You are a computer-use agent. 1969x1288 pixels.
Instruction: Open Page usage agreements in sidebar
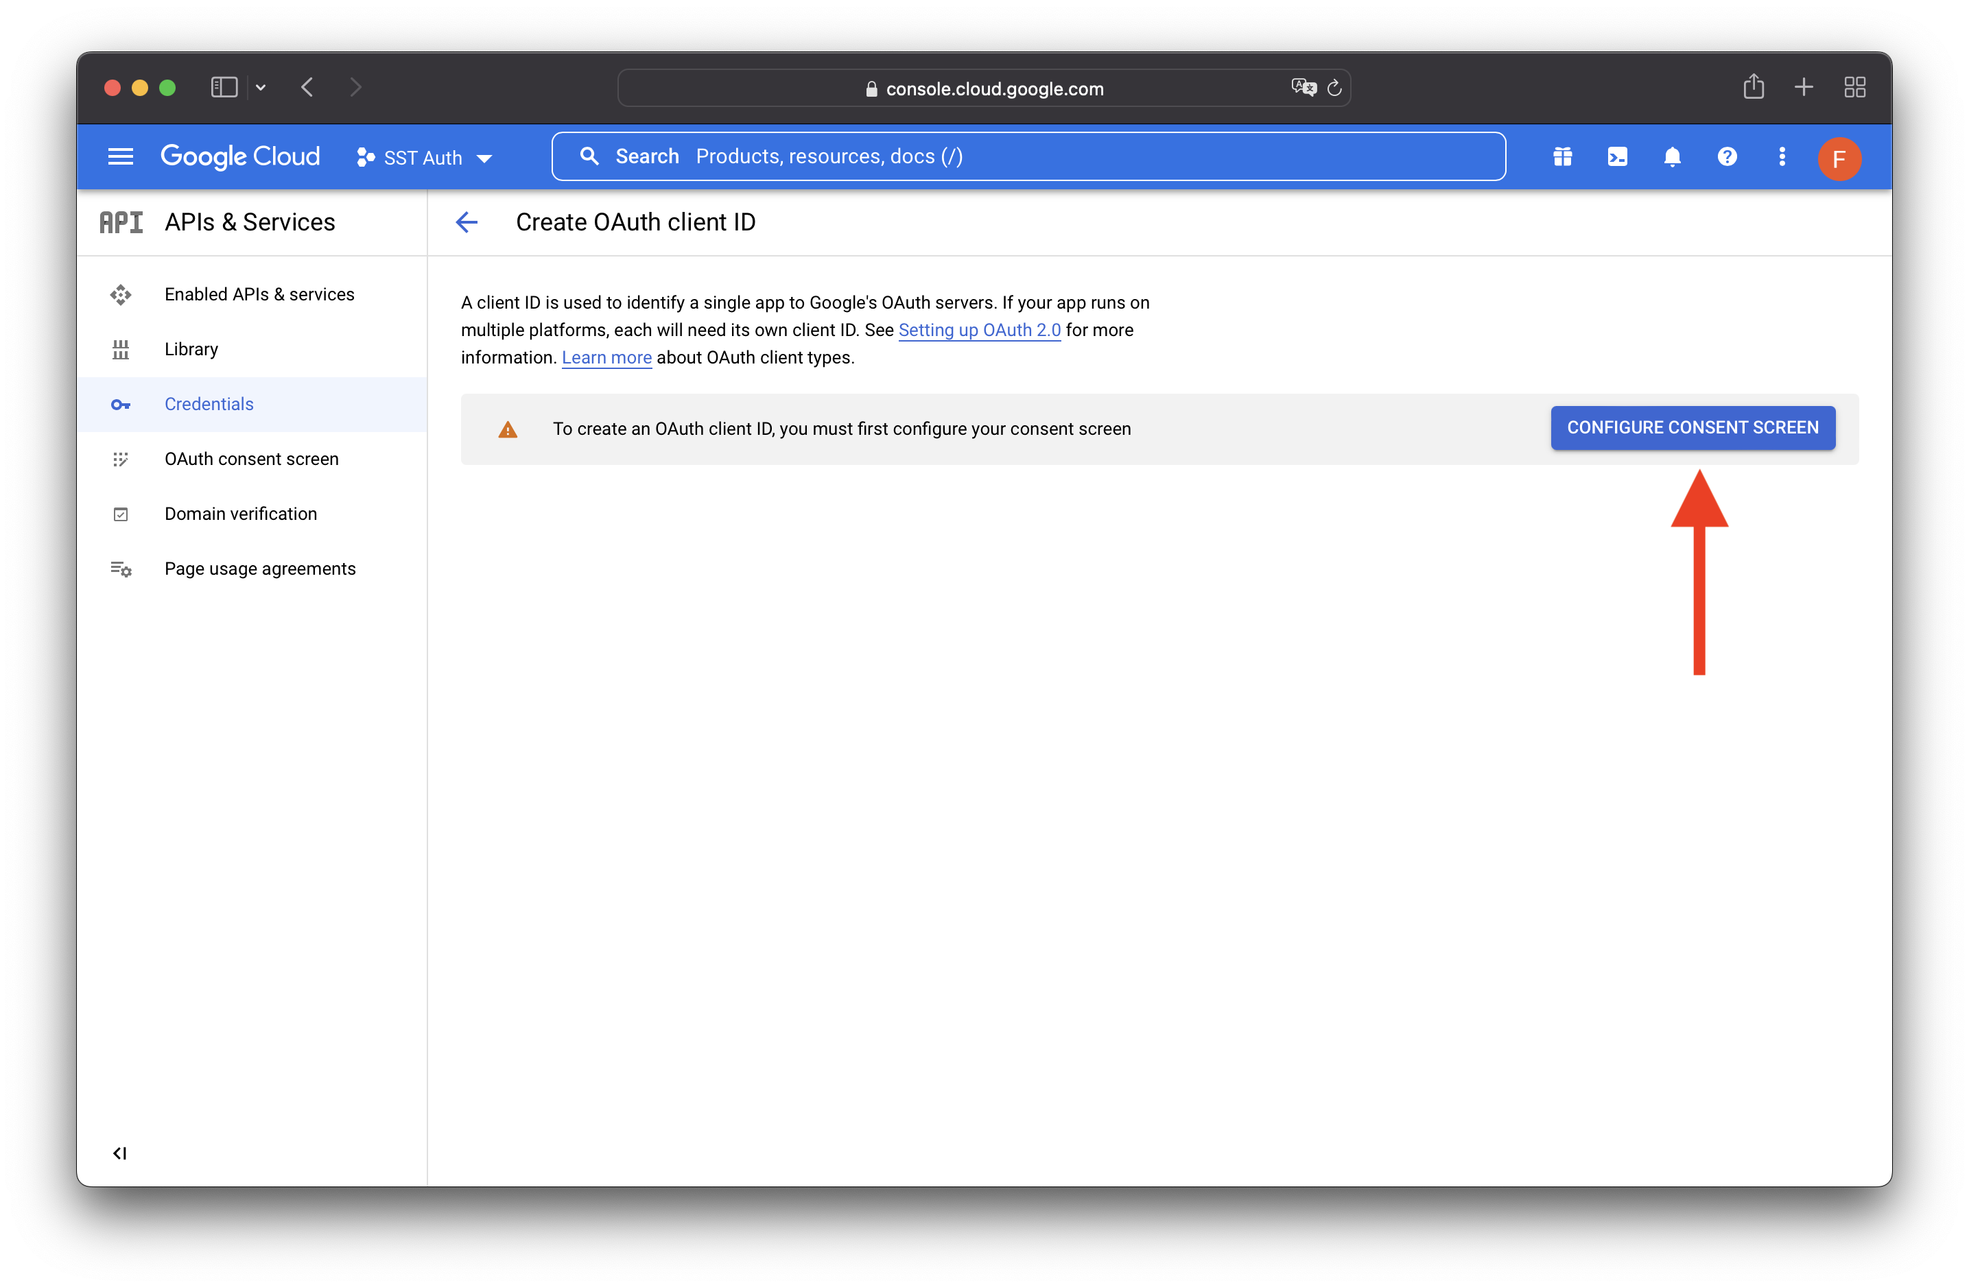pos(252,569)
